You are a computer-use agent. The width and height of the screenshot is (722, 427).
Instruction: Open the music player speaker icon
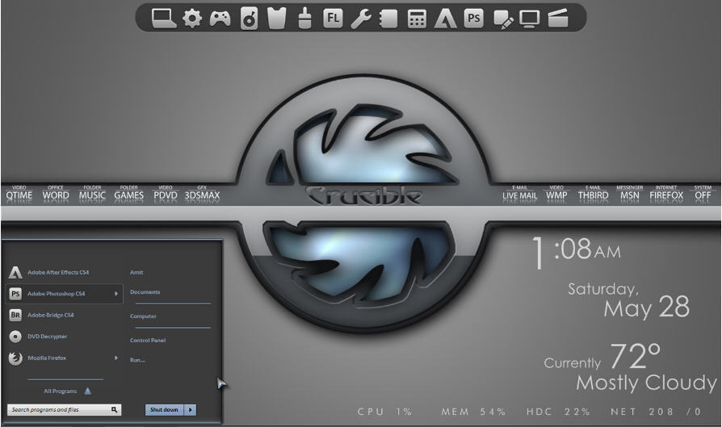coord(249,19)
